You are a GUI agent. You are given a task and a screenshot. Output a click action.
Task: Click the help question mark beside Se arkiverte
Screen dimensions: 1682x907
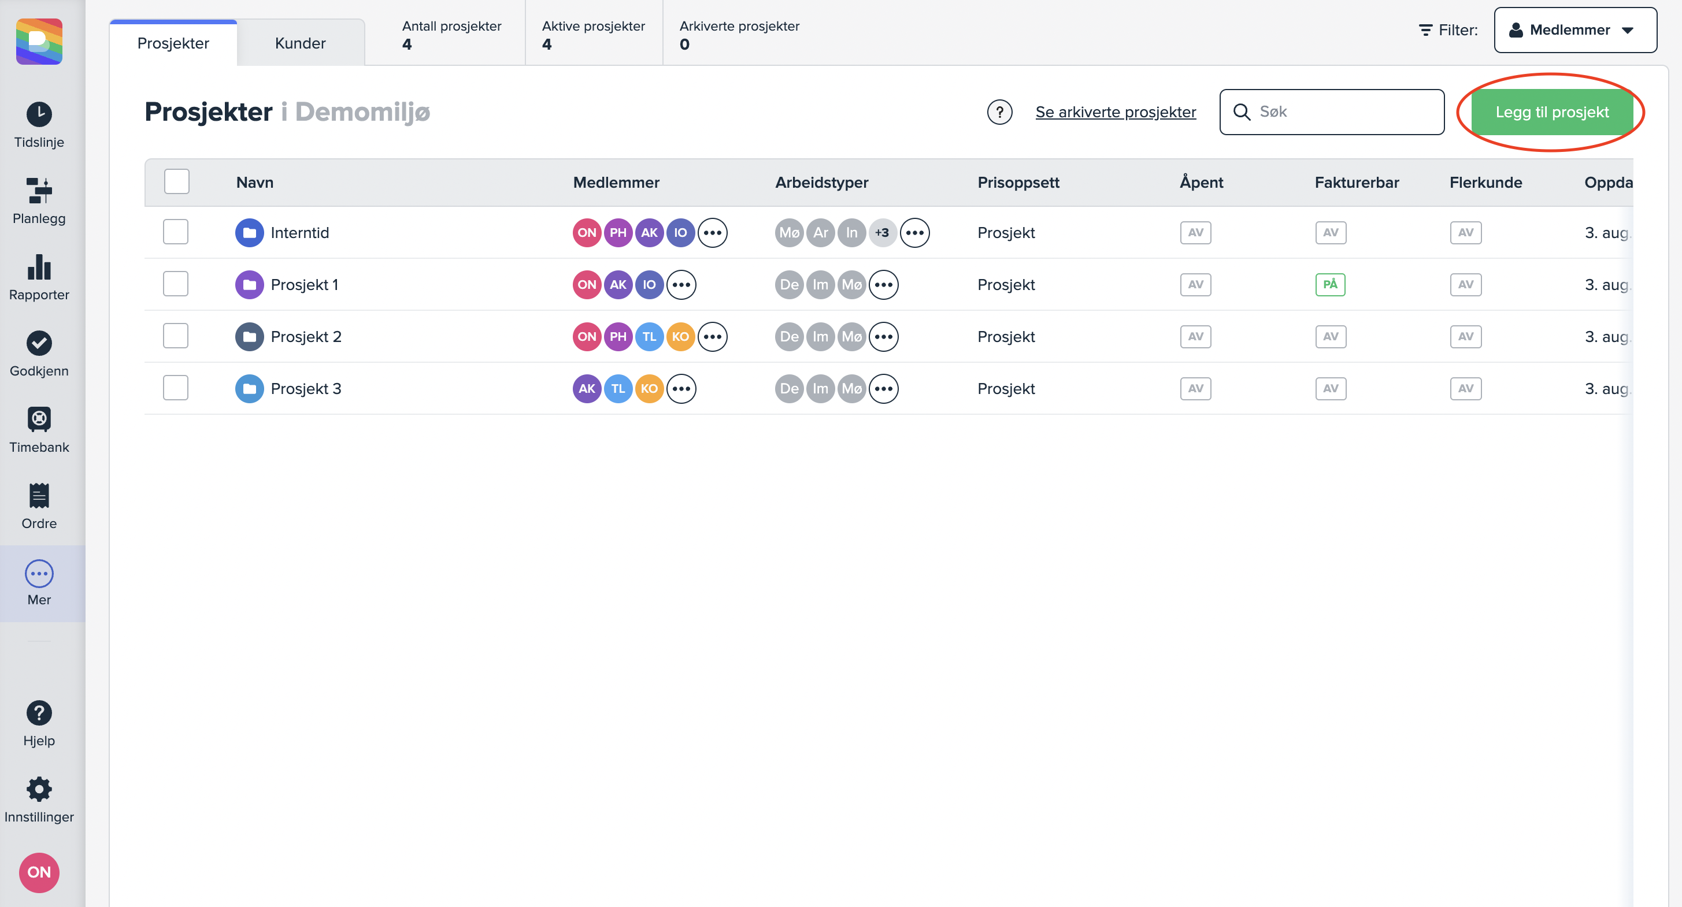[999, 112]
